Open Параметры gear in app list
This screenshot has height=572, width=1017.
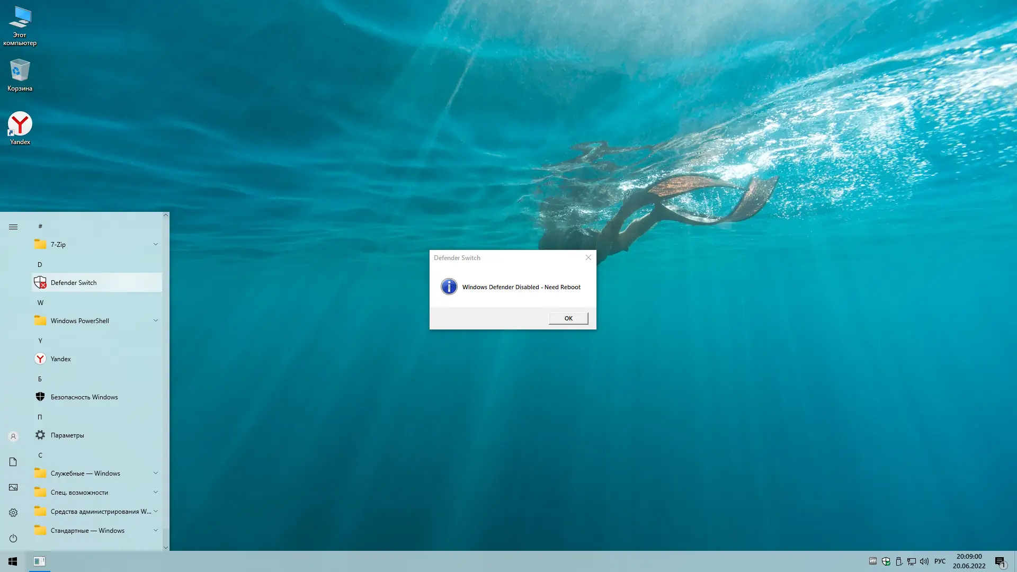pyautogui.click(x=67, y=435)
